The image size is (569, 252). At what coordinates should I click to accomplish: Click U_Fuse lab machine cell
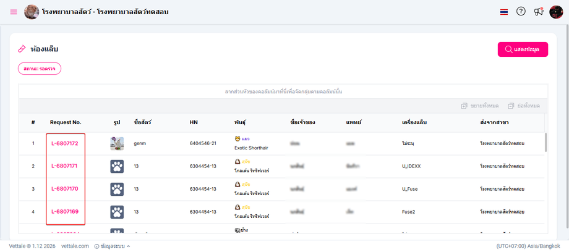(410, 189)
